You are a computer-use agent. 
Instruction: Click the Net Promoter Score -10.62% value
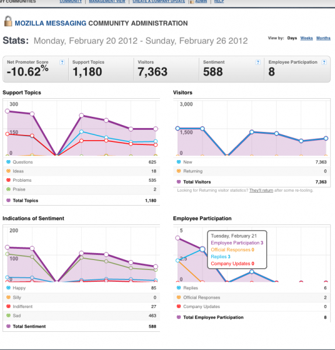27,71
